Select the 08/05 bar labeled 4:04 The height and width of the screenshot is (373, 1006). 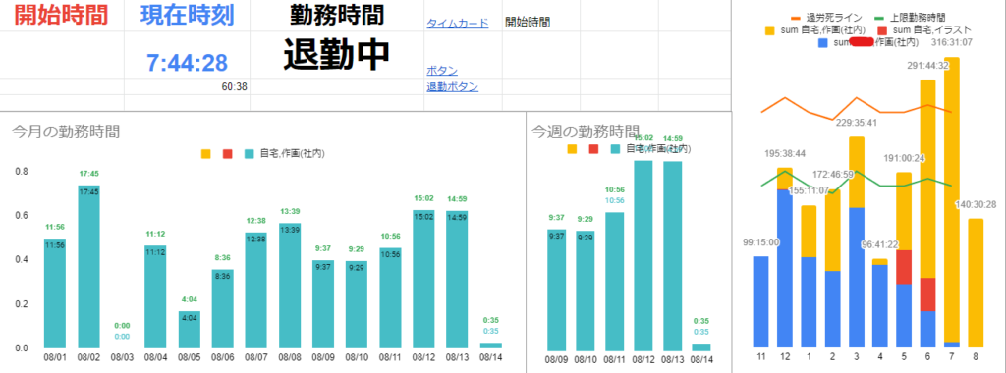(190, 330)
